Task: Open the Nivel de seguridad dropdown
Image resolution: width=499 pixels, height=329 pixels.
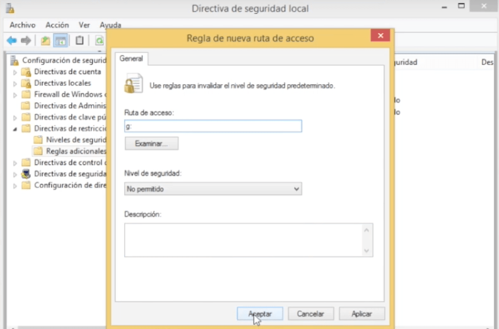Action: tap(212, 189)
